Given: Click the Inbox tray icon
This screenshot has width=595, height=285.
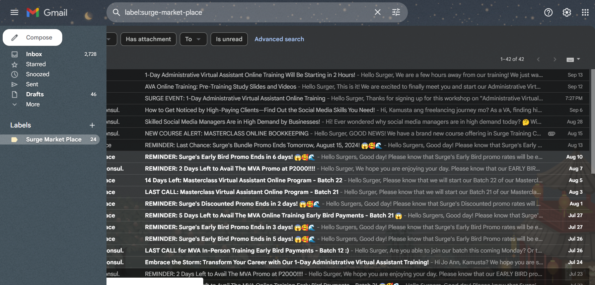Looking at the screenshot, I should click(x=14, y=54).
